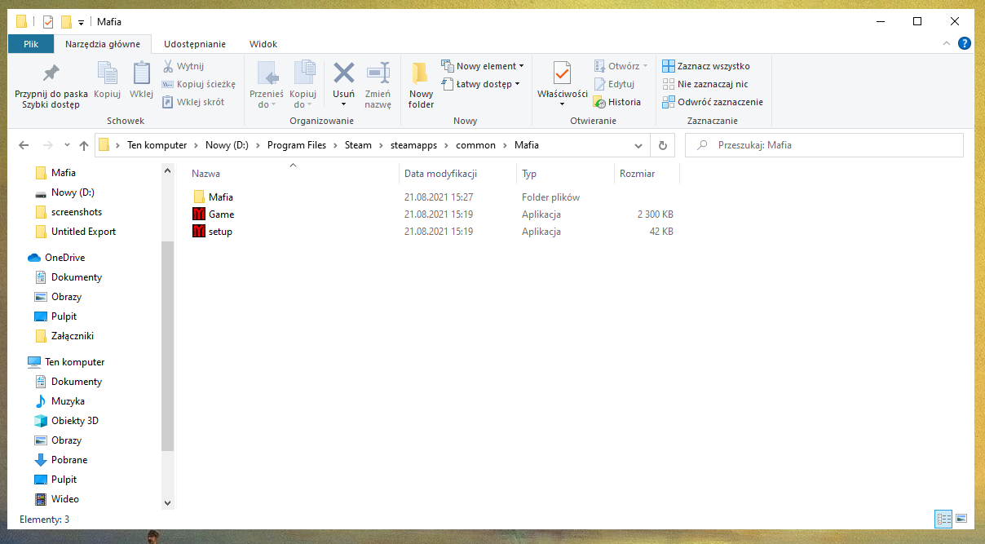
Task: Click common in the address path
Action: [x=476, y=145]
